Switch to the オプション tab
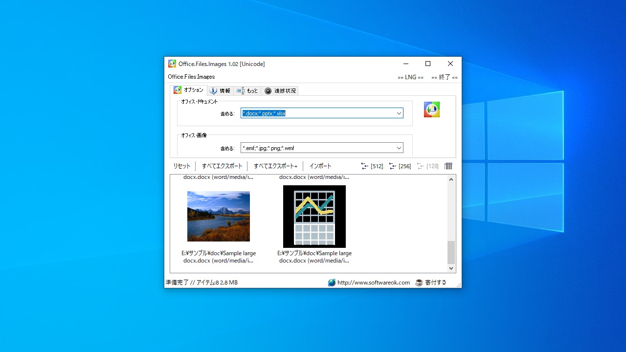The image size is (626, 352). (188, 90)
